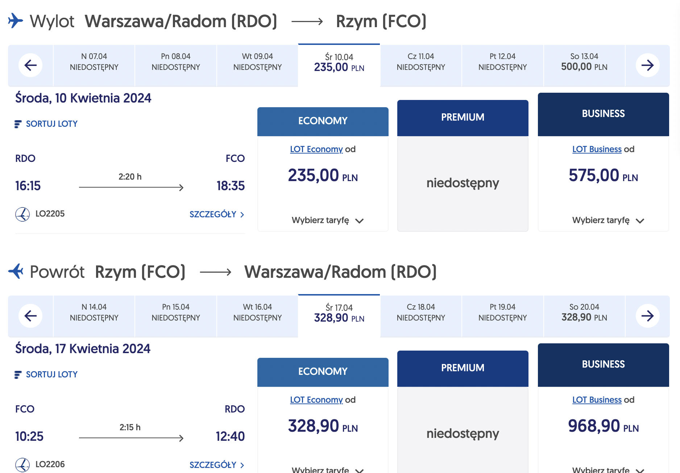Select return Economy fare 328,90 PLN
This screenshot has width=680, height=473.
point(323,426)
